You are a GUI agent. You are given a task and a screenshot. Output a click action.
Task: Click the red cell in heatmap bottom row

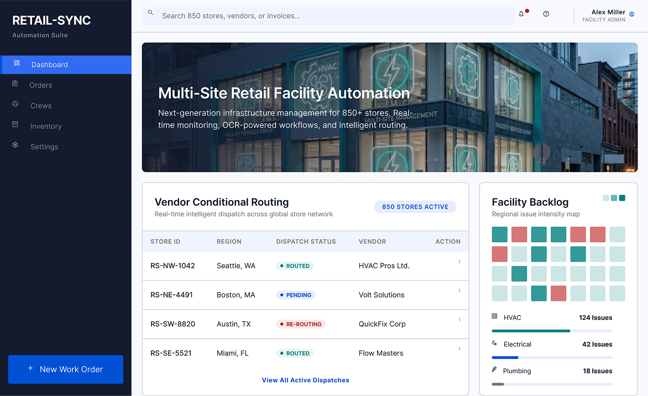pyautogui.click(x=558, y=294)
